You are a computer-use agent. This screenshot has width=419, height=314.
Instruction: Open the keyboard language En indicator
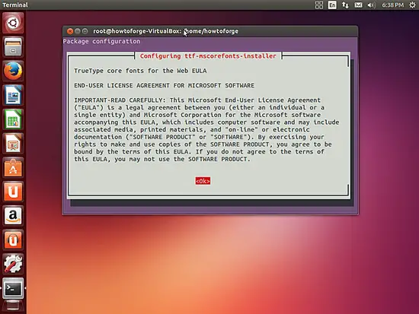pos(332,5)
